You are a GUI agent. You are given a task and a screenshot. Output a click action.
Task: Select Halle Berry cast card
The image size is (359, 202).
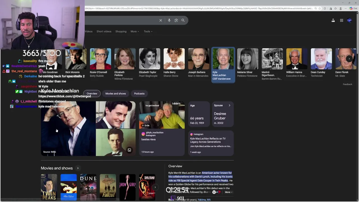coord(174,63)
